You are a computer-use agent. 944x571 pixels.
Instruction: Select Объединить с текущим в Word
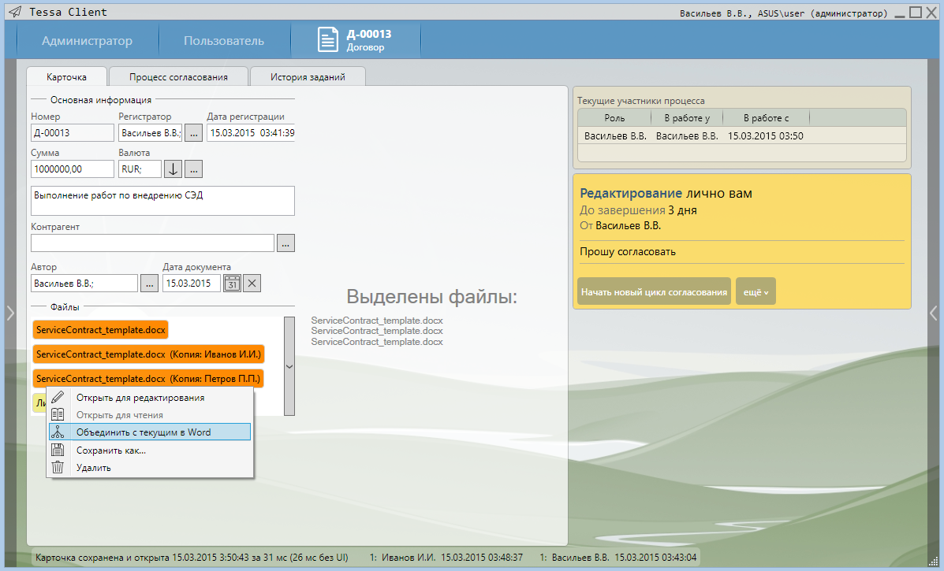tap(144, 432)
